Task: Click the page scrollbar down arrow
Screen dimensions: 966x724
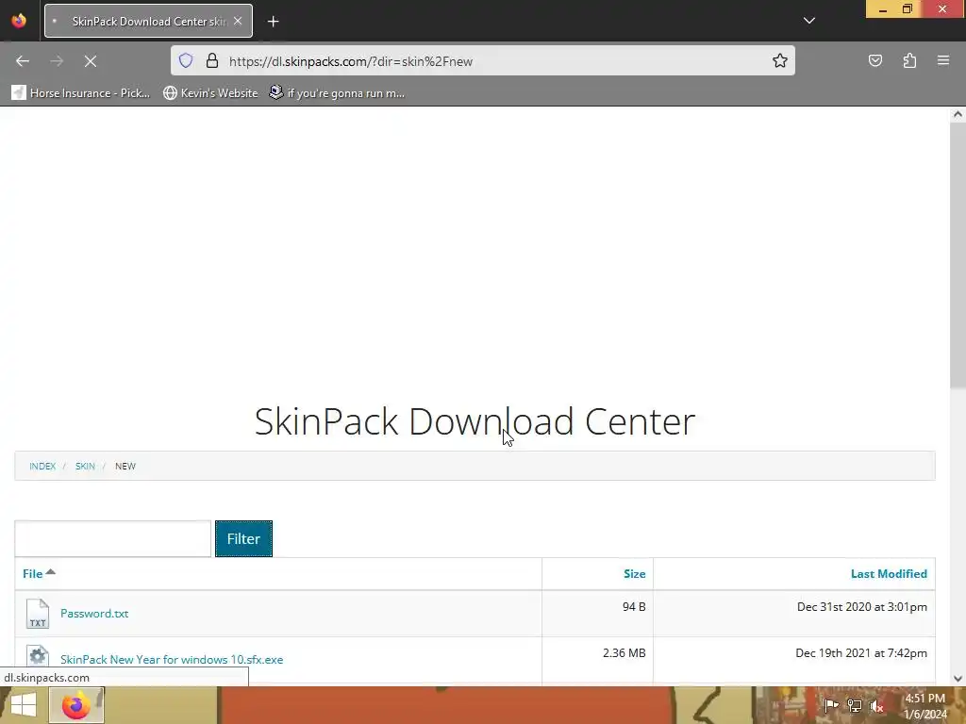Action: click(x=958, y=679)
